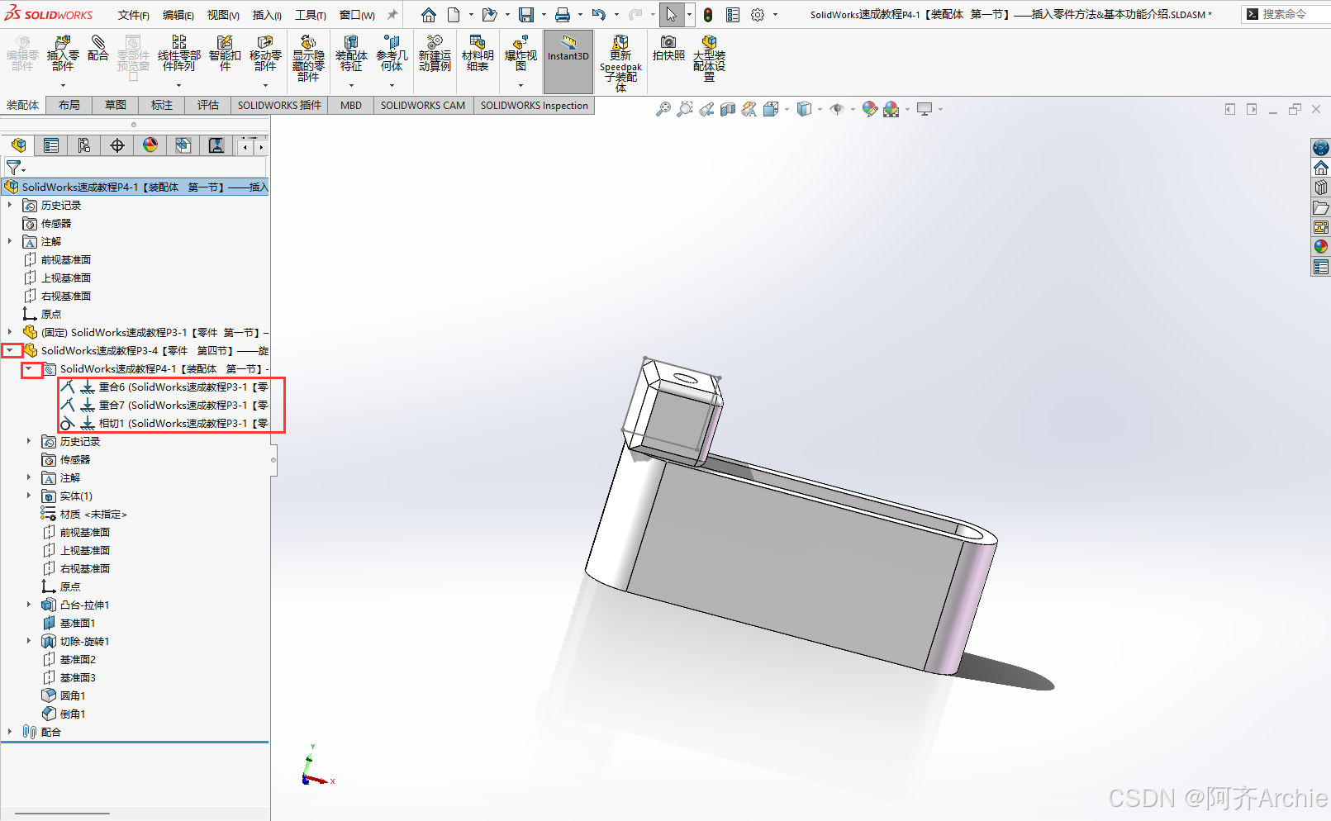The height and width of the screenshot is (821, 1331).
Task: Start New Motion Study (新建运动算例)
Action: click(x=435, y=53)
